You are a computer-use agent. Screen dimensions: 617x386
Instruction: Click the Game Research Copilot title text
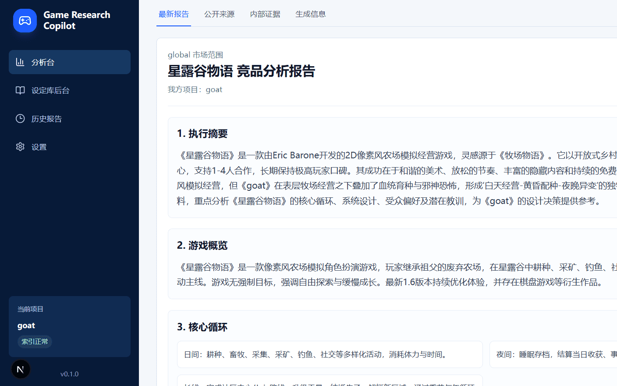(77, 20)
